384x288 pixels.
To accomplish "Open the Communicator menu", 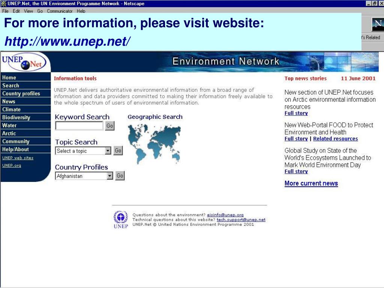I will coord(60,11).
